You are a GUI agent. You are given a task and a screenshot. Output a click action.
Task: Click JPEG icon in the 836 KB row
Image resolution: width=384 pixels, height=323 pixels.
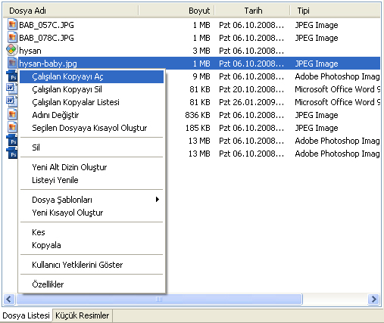click(x=12, y=115)
